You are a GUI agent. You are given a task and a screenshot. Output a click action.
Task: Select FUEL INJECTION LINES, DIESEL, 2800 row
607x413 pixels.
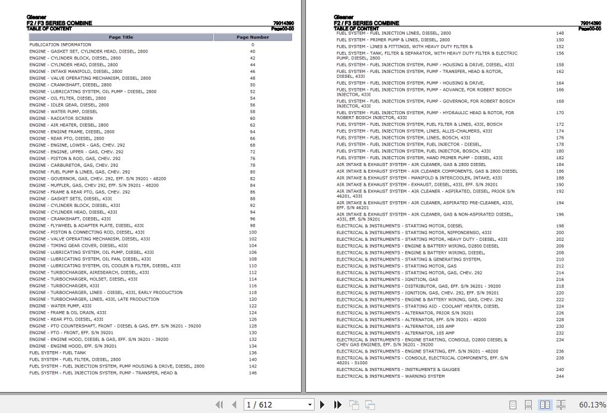coord(394,33)
